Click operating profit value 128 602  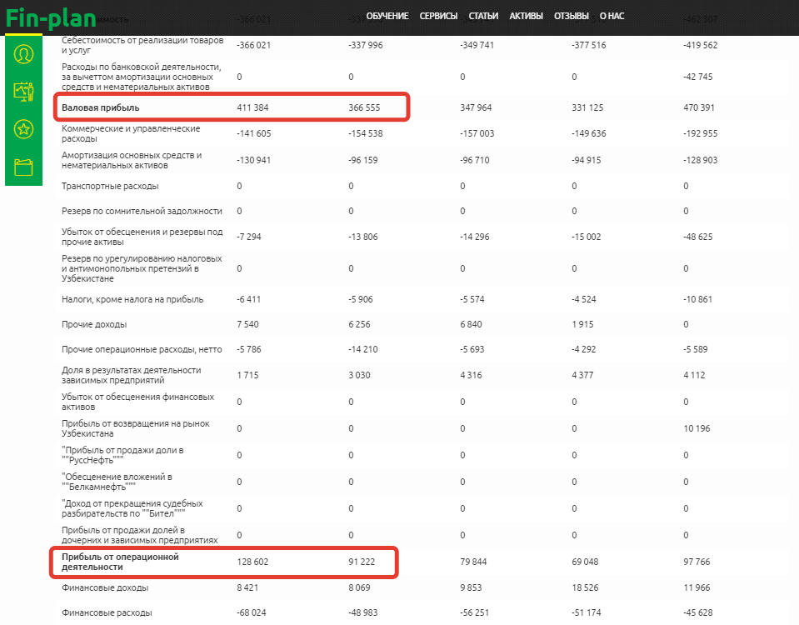[x=252, y=562]
